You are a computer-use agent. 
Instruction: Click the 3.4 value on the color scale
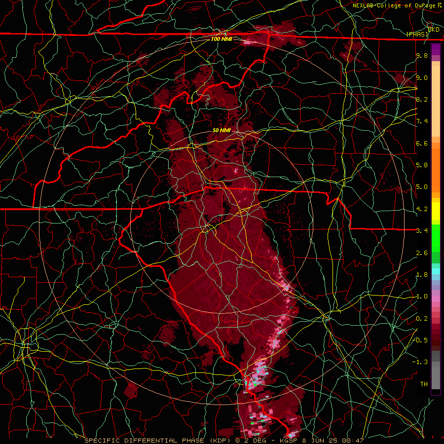tap(422, 231)
